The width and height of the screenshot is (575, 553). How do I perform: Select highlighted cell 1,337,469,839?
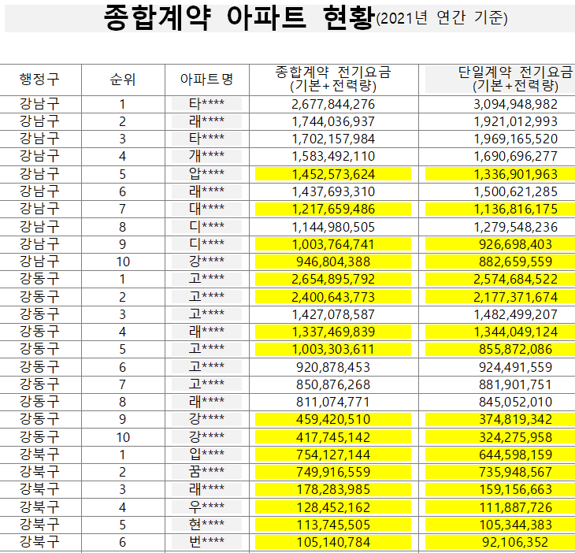[x=333, y=332]
